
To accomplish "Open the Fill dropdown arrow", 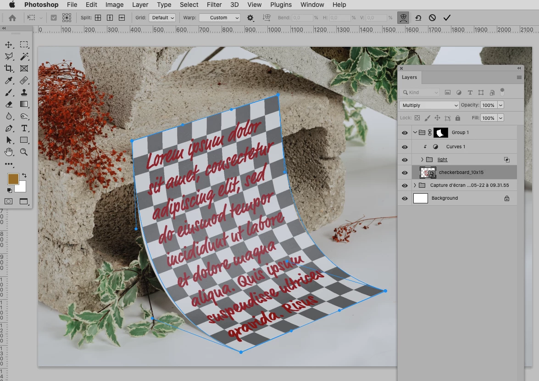I will [500, 118].
